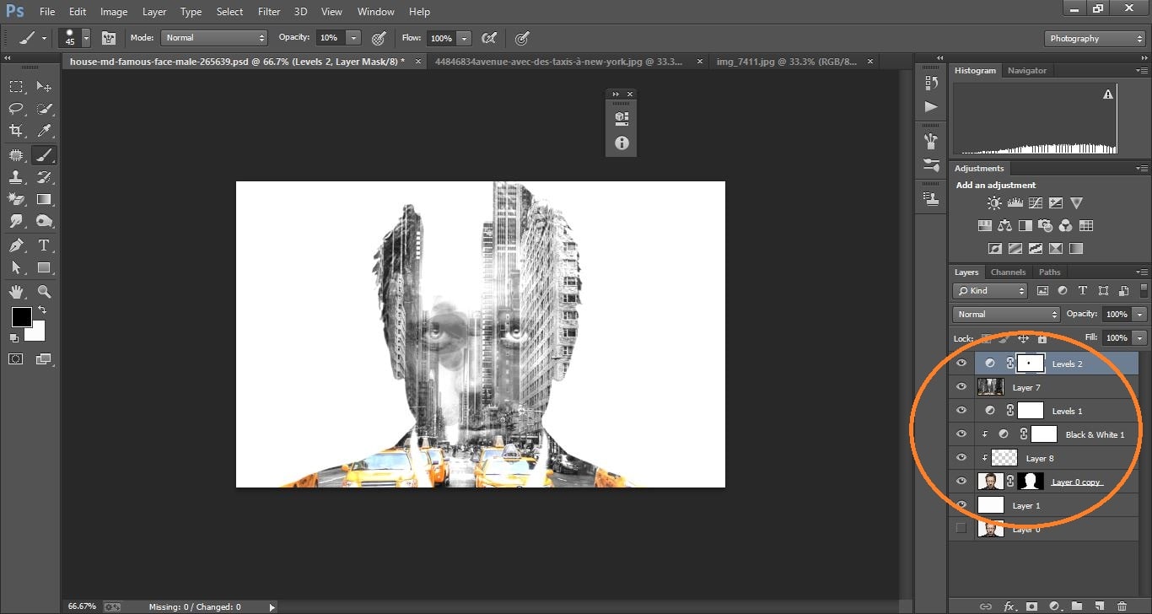
Task: Select the Pen tool
Action: click(x=15, y=244)
